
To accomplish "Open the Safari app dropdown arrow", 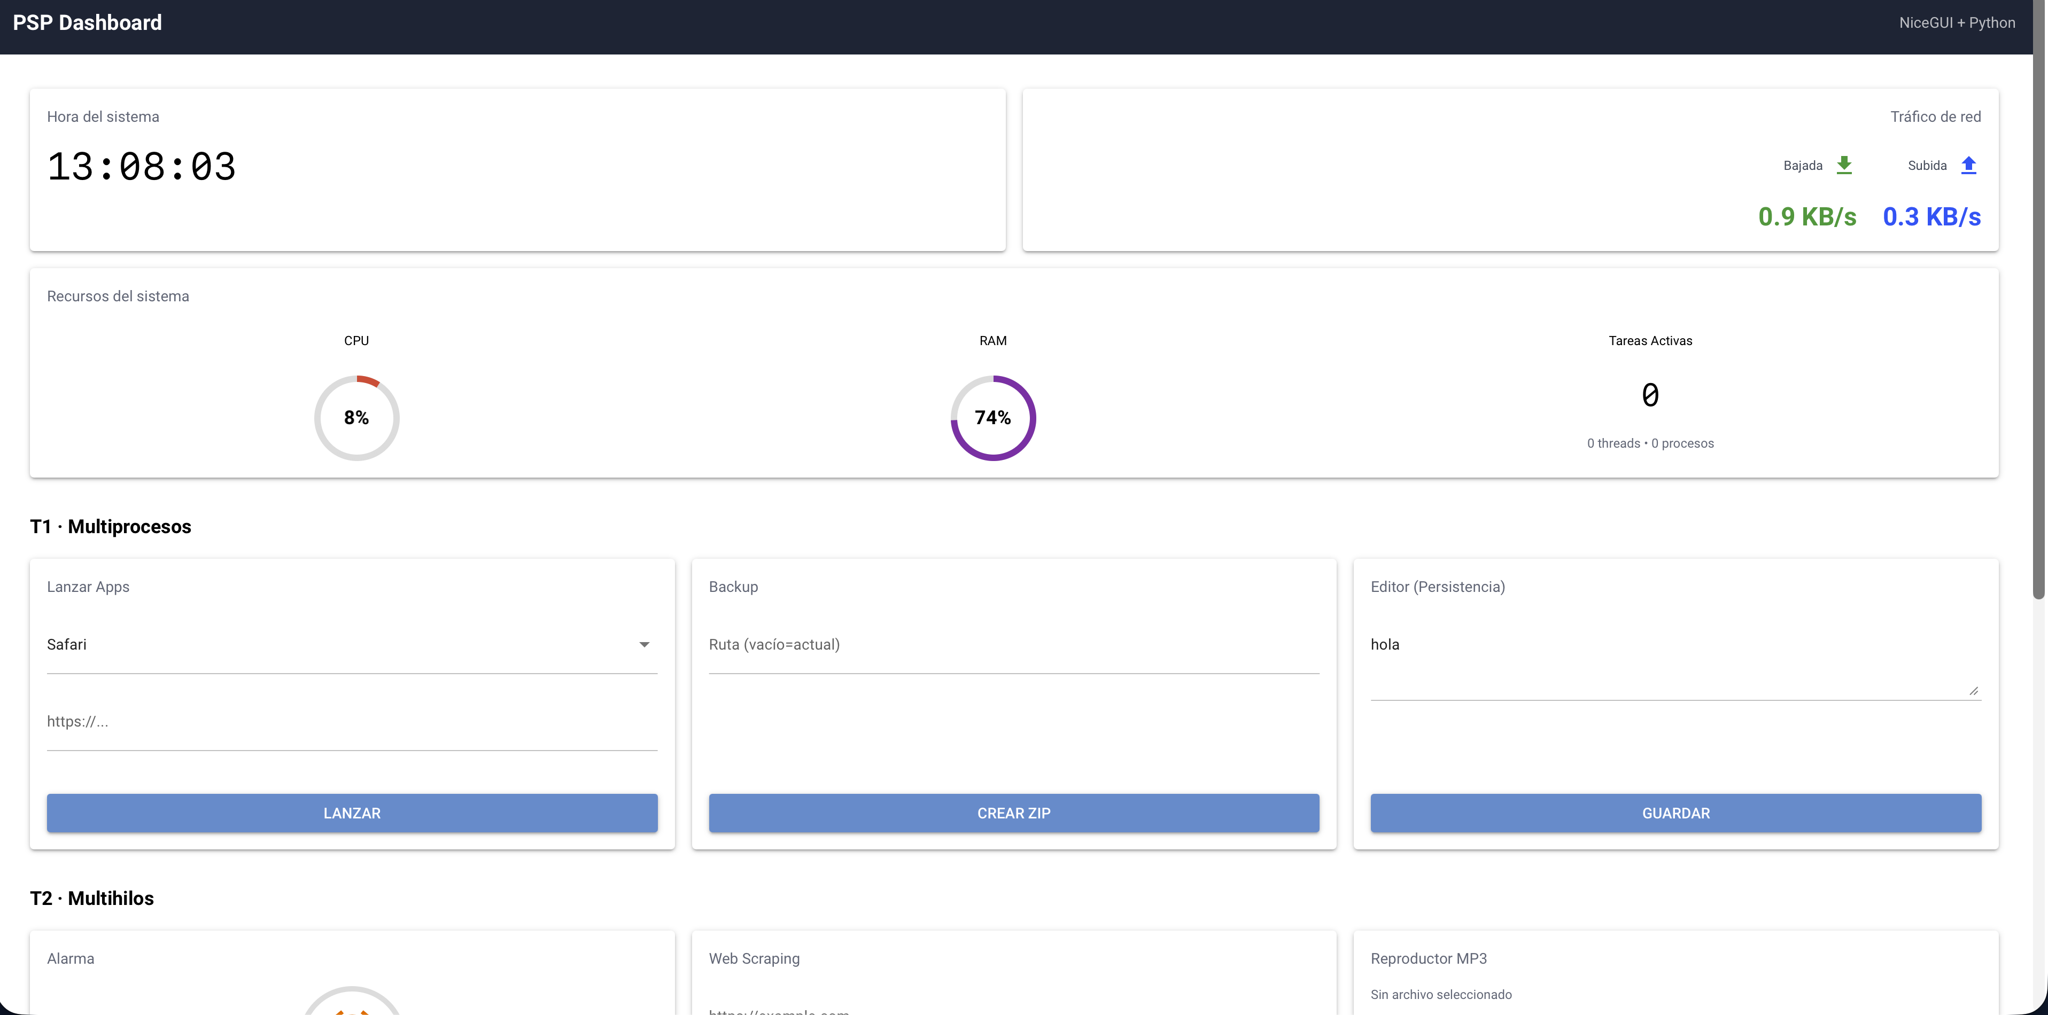I will pyautogui.click(x=644, y=645).
